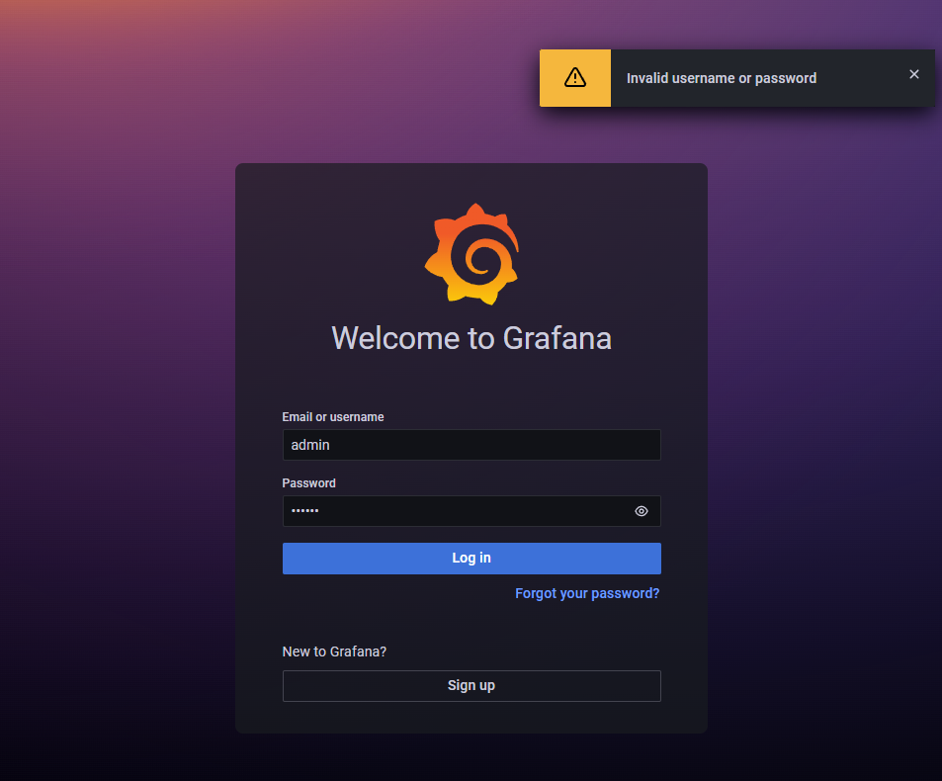The height and width of the screenshot is (781, 942).
Task: Click the 'Password' field label
Action: tap(308, 483)
